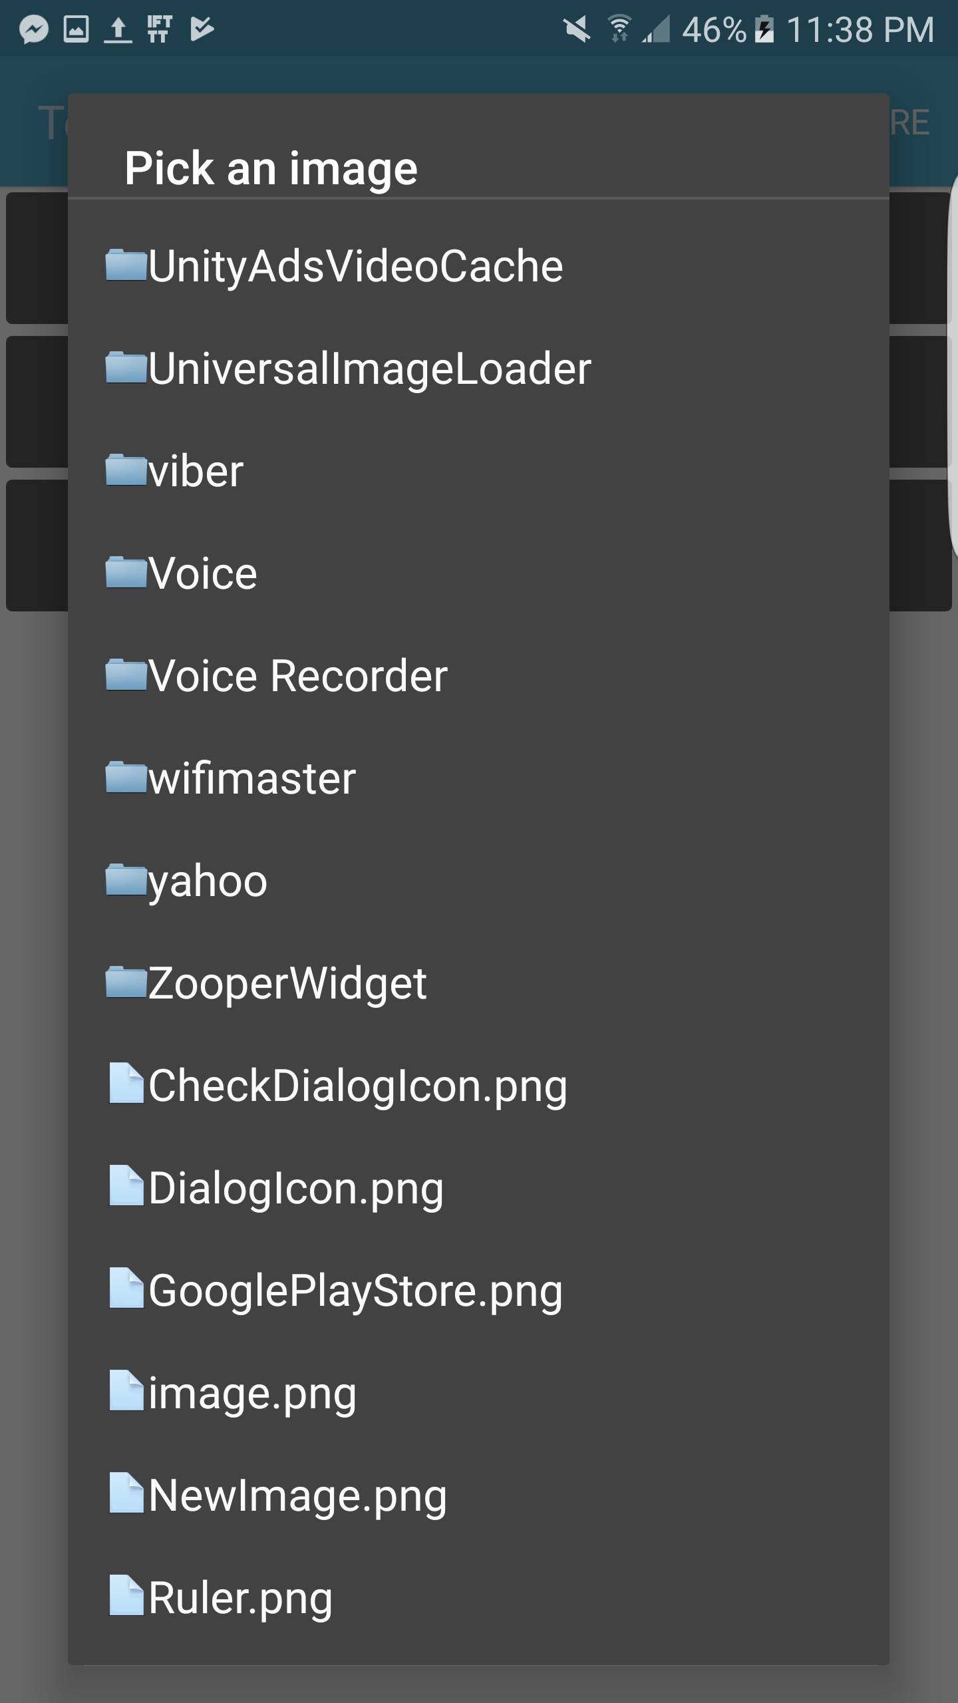The image size is (958, 1703).
Task: Open the ZooperWidget folder
Action: (x=478, y=983)
